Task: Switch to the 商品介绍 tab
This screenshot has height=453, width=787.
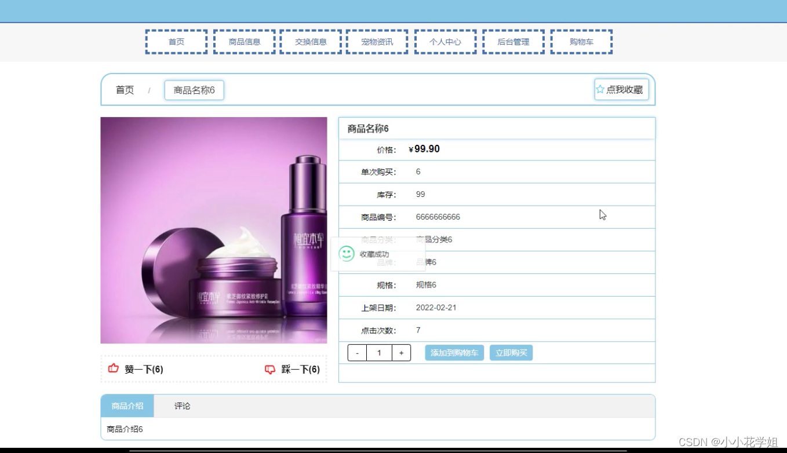Action: pyautogui.click(x=127, y=406)
